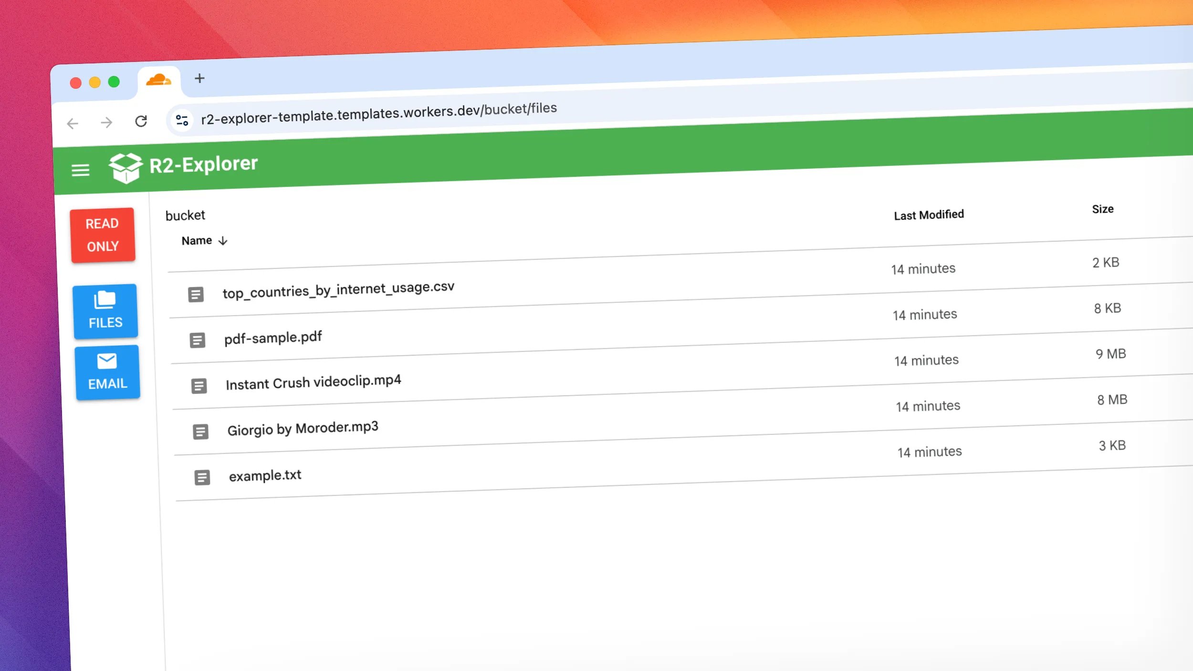1193x671 pixels.
Task: Open Instant Crush videoclip.mp4 file
Action: coord(314,382)
